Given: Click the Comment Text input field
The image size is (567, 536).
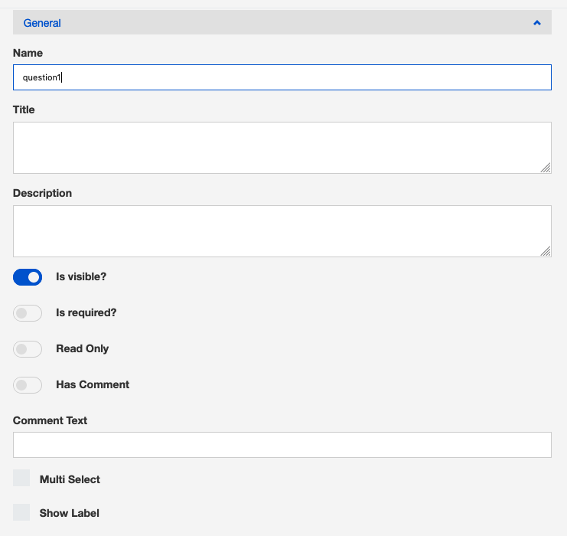Looking at the screenshot, I should coord(282,445).
